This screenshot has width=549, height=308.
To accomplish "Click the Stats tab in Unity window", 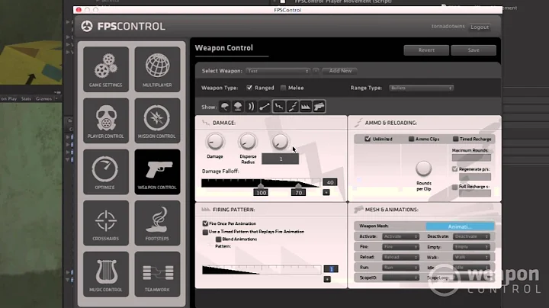I will tap(26, 98).
